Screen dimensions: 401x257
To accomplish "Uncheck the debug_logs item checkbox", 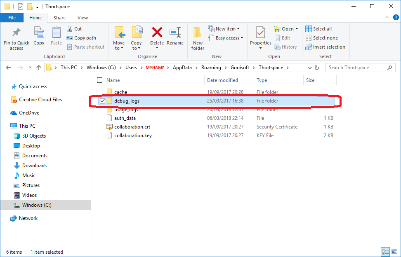I will 103,101.
